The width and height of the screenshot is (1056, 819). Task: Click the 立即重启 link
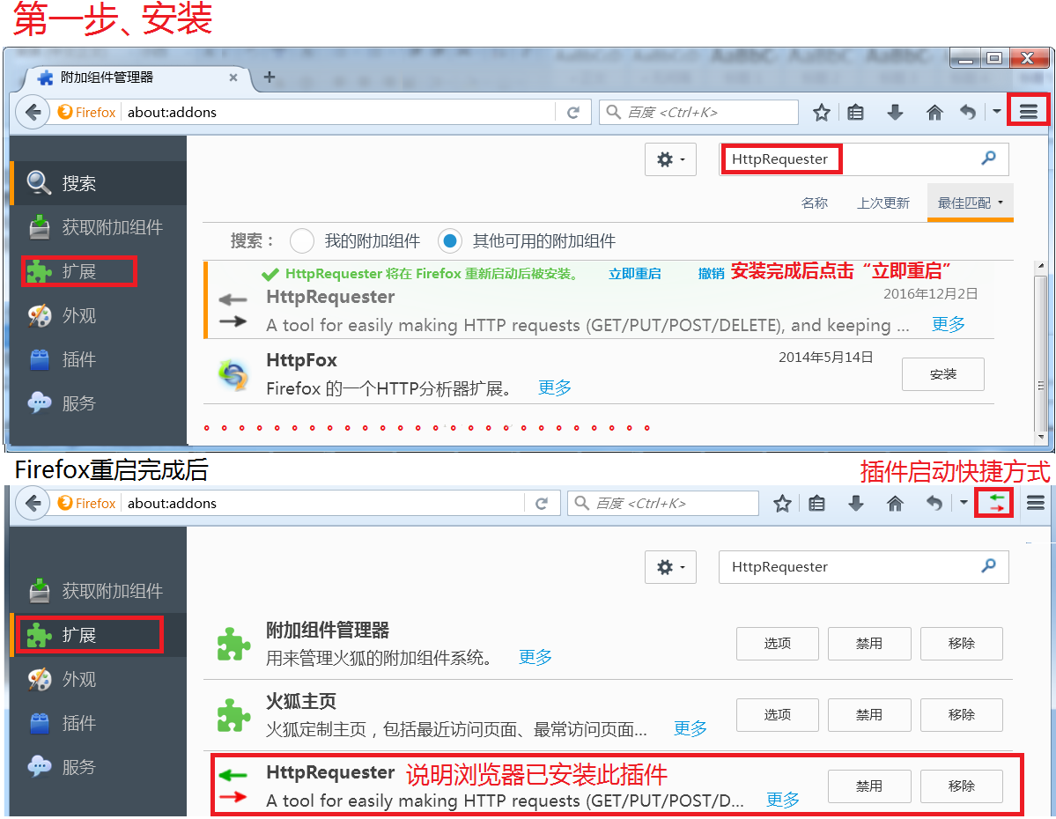[634, 274]
